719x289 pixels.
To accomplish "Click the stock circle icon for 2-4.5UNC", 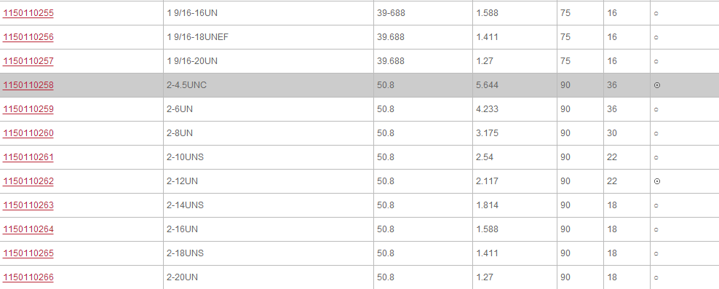I will tap(656, 85).
